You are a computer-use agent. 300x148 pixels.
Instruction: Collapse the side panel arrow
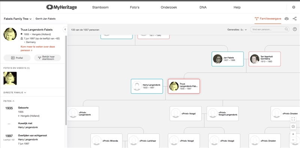[x=65, y=30]
